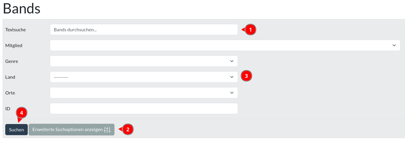The height and width of the screenshot is (141, 405).
Task: Click red annotation marker number 4
Action: (22, 113)
